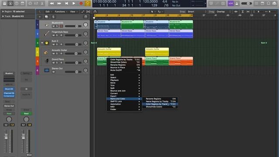Toggle the waveform zoom icon
The image size is (279, 157).
236,12
